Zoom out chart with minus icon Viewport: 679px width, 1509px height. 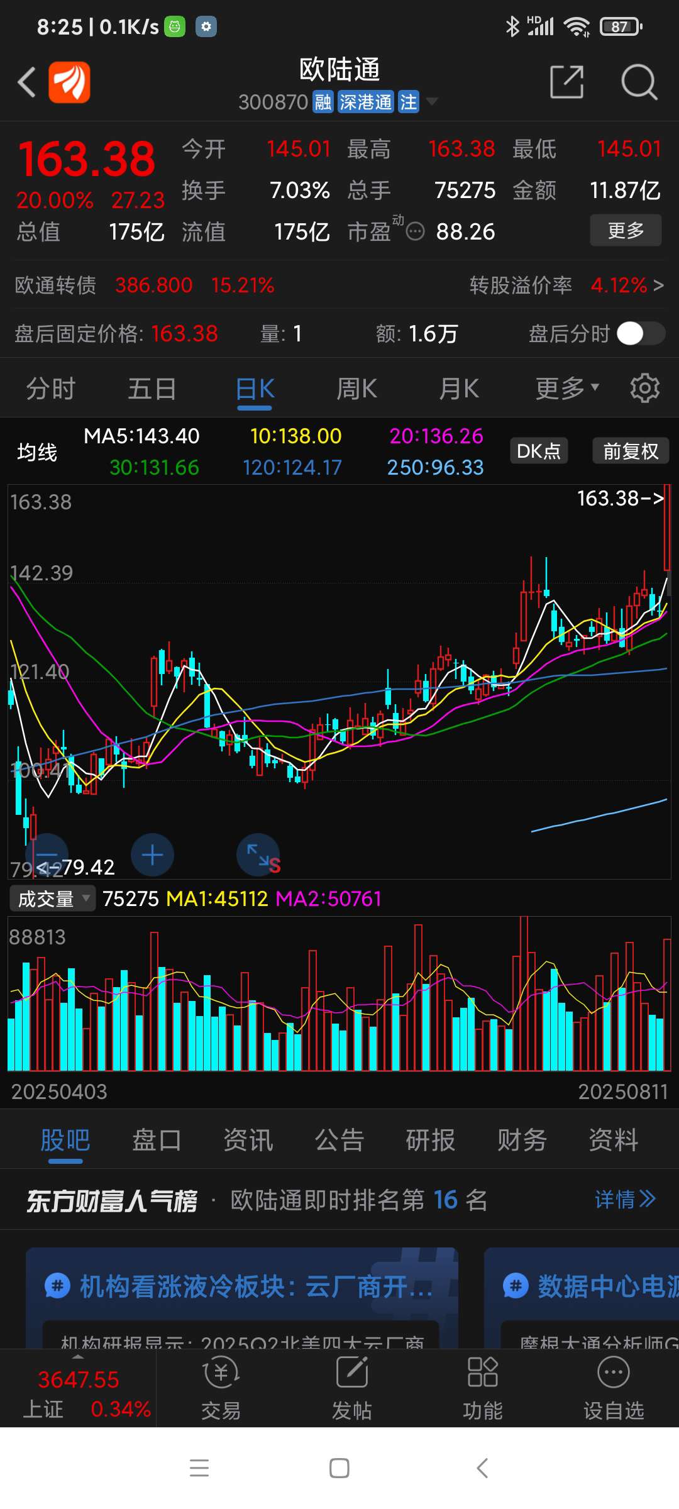point(47,855)
